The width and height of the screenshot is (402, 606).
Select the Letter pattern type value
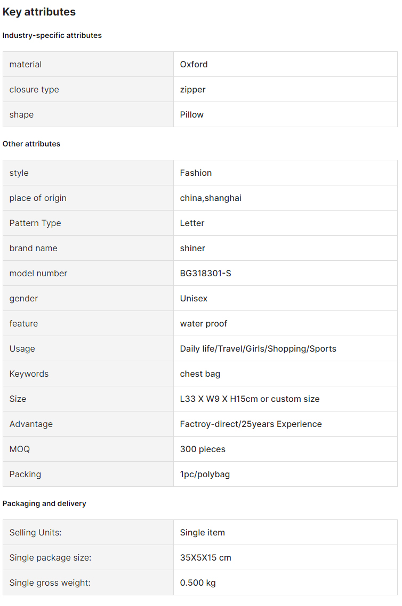coord(192,223)
